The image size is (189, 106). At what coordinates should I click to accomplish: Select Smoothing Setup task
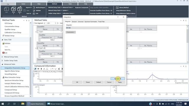click(11, 74)
